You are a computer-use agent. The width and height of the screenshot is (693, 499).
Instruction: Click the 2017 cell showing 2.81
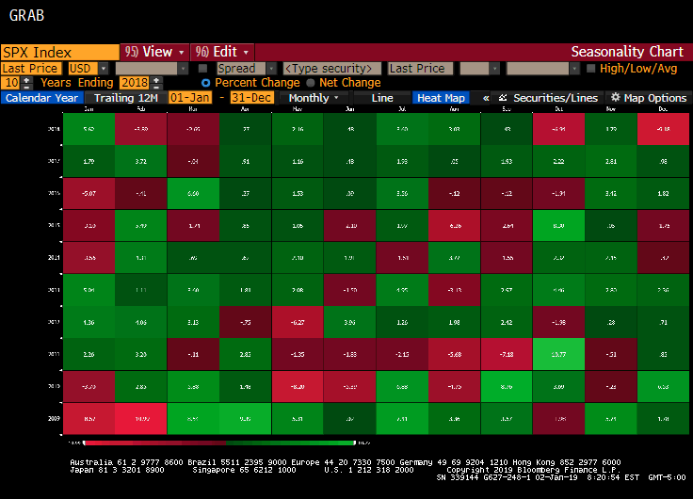click(611, 161)
